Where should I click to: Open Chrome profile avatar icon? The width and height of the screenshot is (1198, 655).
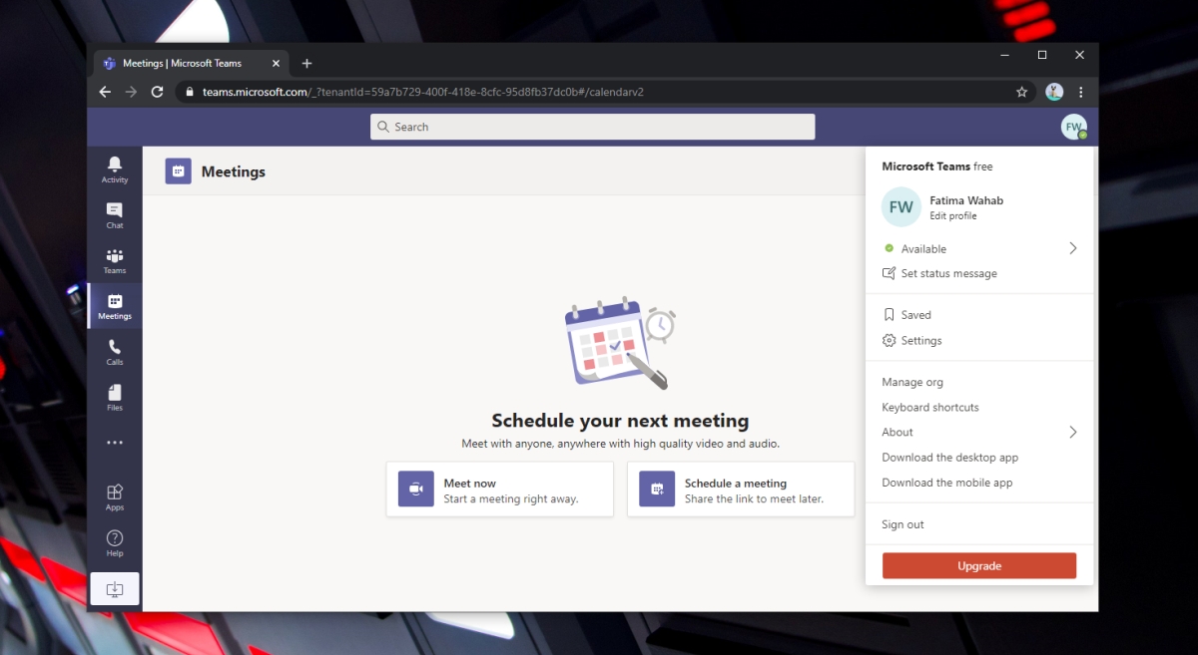coord(1054,92)
